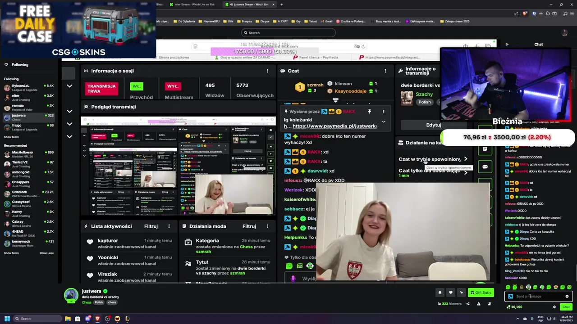Click the notification bell below the stream
The height and width of the screenshot is (324, 577).
[x=440, y=292]
